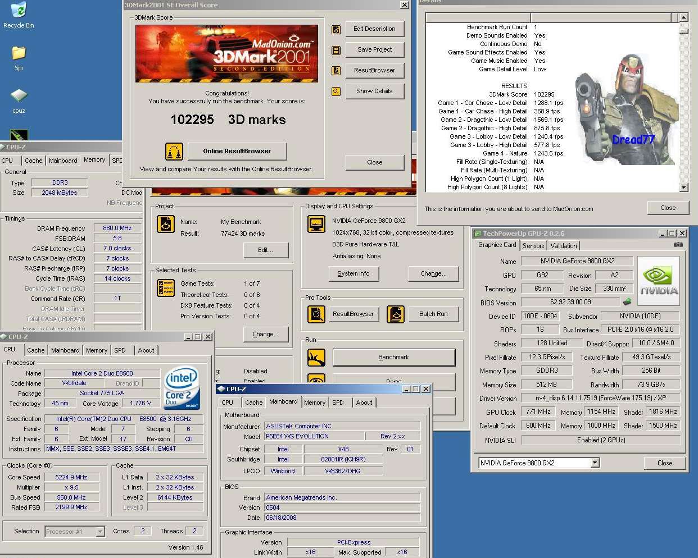Click the Project section icon

click(165, 224)
